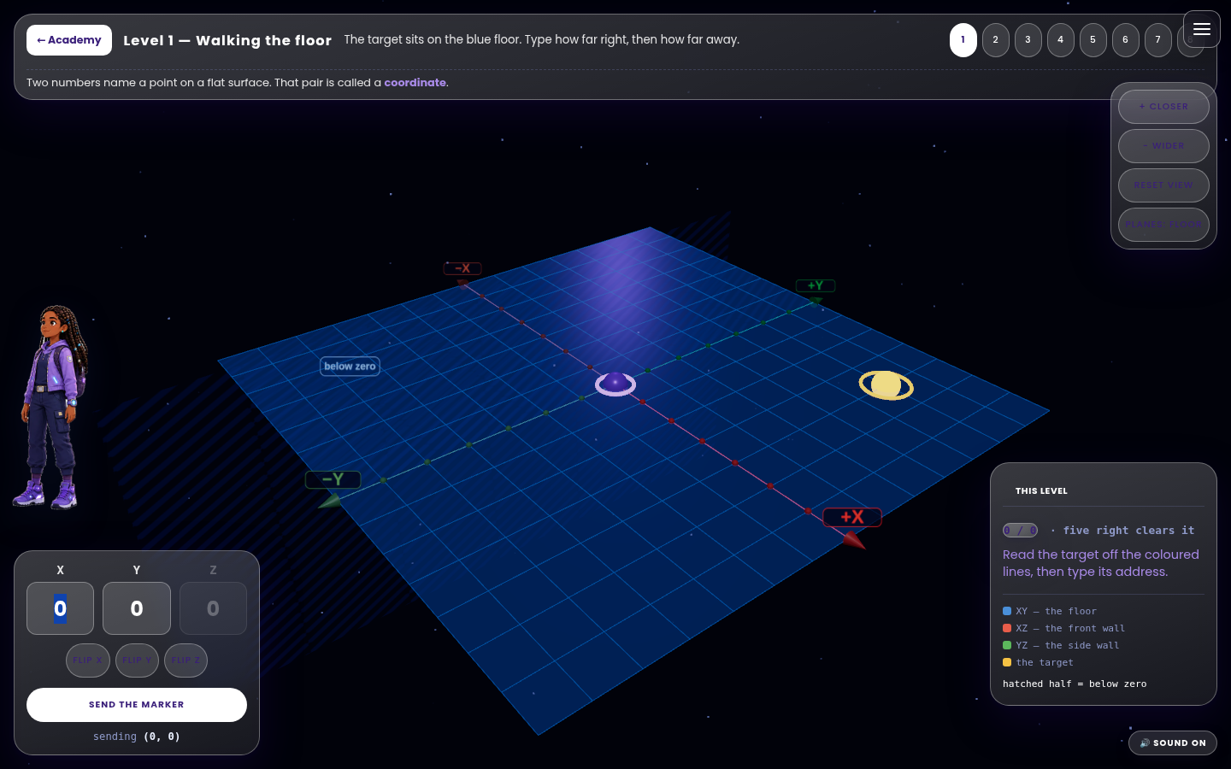This screenshot has height=769, width=1231.
Task: Click the blue XY floor legend swatch
Action: (1007, 611)
